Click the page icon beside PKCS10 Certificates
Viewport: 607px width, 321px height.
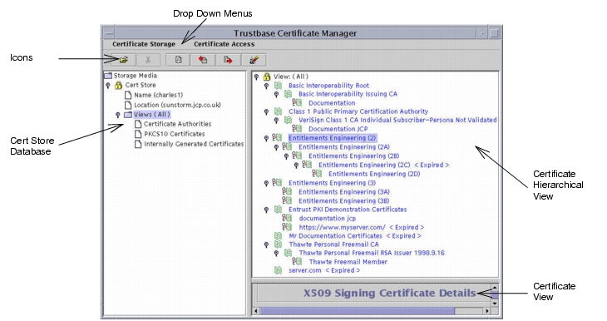(138, 134)
